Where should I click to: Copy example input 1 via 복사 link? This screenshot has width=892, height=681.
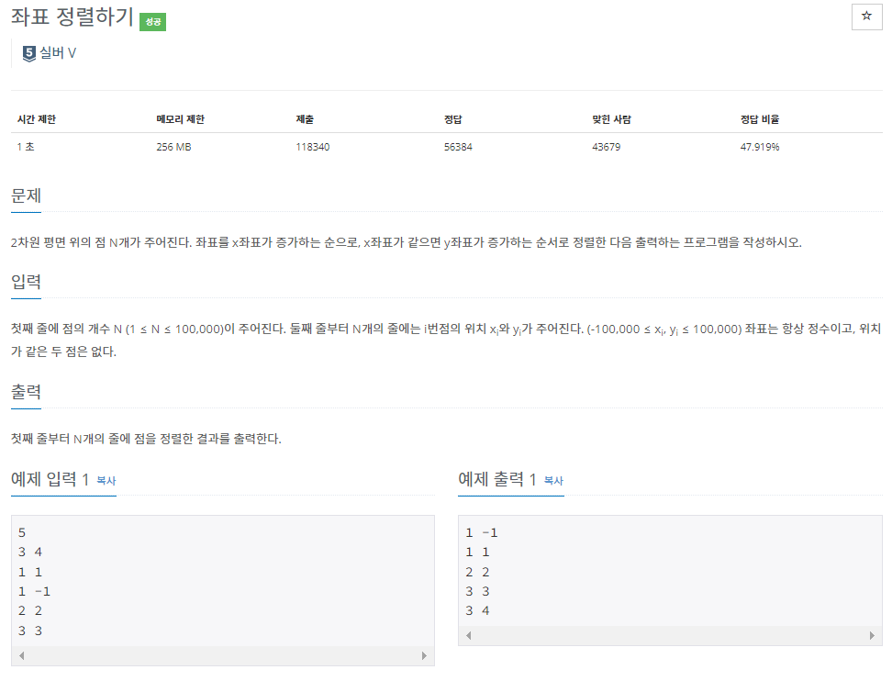pos(106,481)
